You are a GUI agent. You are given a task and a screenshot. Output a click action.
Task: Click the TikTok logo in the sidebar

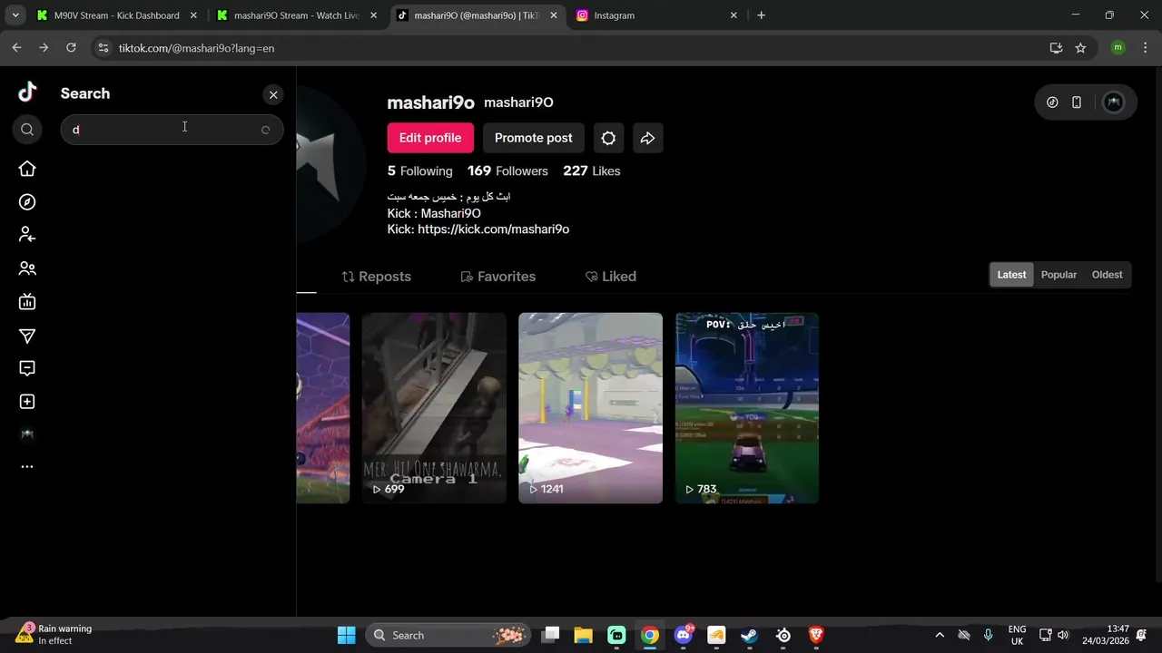click(x=27, y=92)
